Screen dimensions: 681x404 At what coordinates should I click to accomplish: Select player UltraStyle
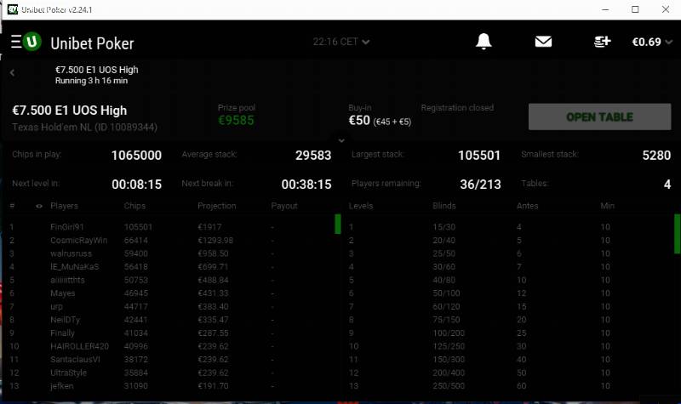(x=68, y=373)
